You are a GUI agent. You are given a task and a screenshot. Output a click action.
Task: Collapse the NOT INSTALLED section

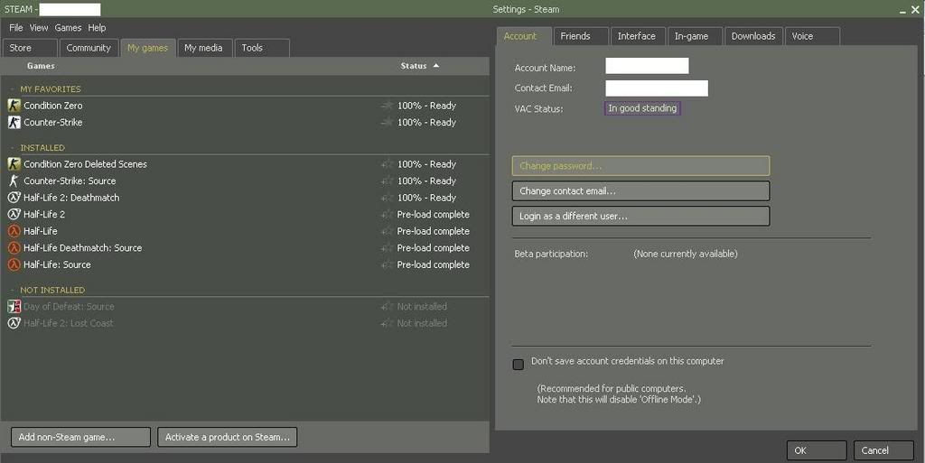pyautogui.click(x=13, y=291)
